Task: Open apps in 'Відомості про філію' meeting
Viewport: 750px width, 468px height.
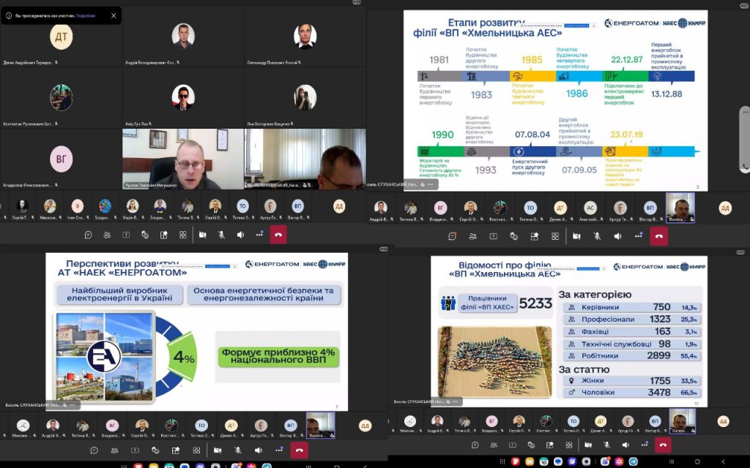Action: (x=549, y=445)
